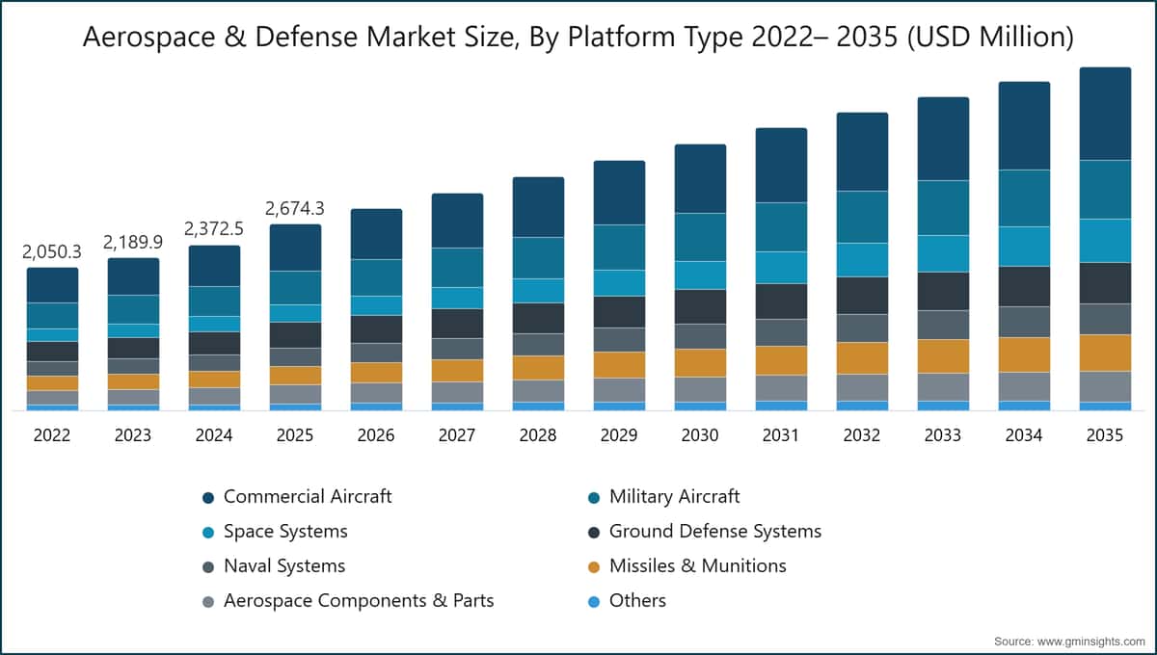Click the 2028 x-axis year label

(538, 435)
